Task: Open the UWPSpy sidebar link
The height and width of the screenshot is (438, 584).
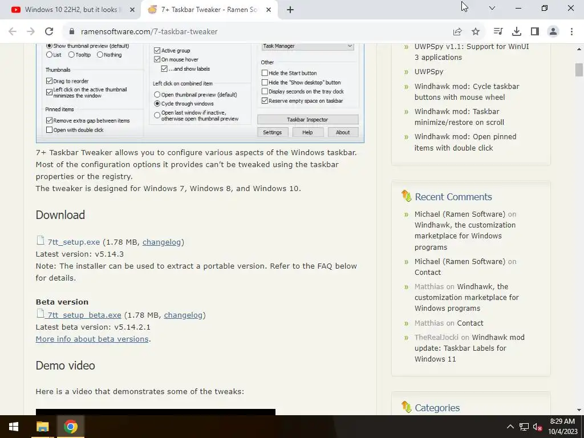Action: point(429,71)
